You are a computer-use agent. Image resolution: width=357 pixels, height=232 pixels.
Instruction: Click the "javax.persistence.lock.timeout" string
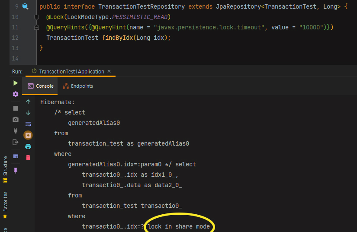[209, 28]
